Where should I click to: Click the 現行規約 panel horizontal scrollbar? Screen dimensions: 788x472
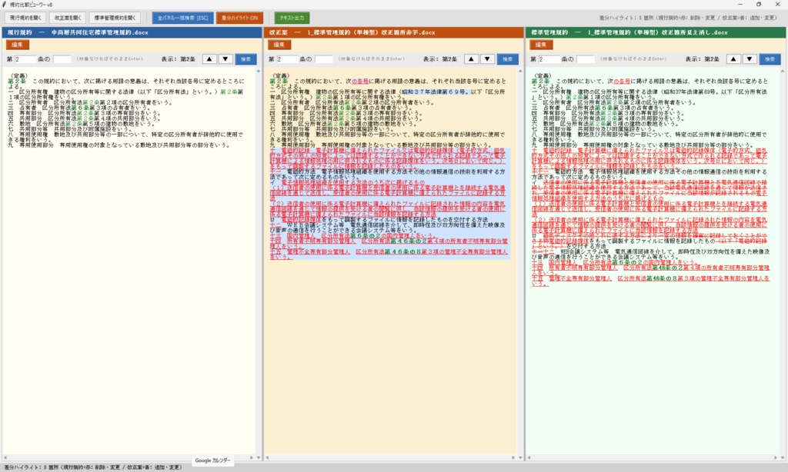coord(129,457)
